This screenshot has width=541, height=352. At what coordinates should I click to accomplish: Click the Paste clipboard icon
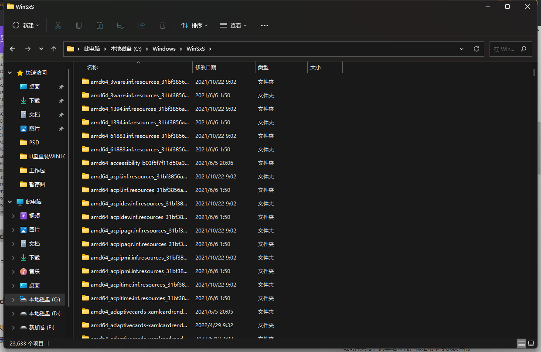(100, 25)
